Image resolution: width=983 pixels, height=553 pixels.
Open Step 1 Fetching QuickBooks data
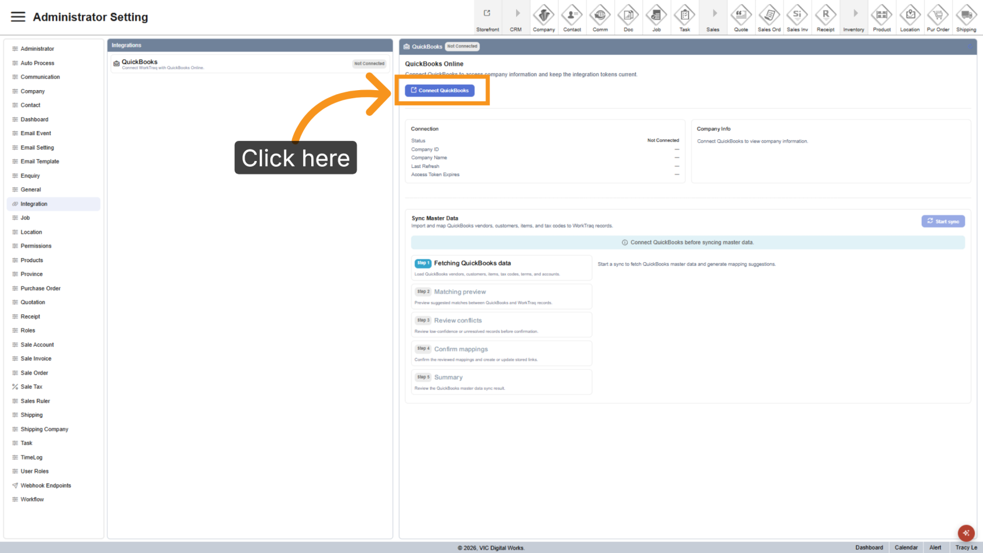coord(501,267)
